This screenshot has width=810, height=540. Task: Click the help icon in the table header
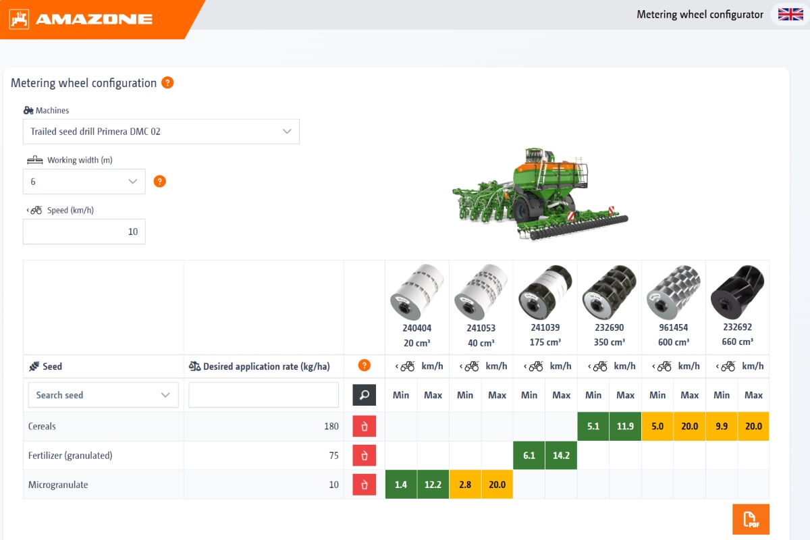pos(364,366)
